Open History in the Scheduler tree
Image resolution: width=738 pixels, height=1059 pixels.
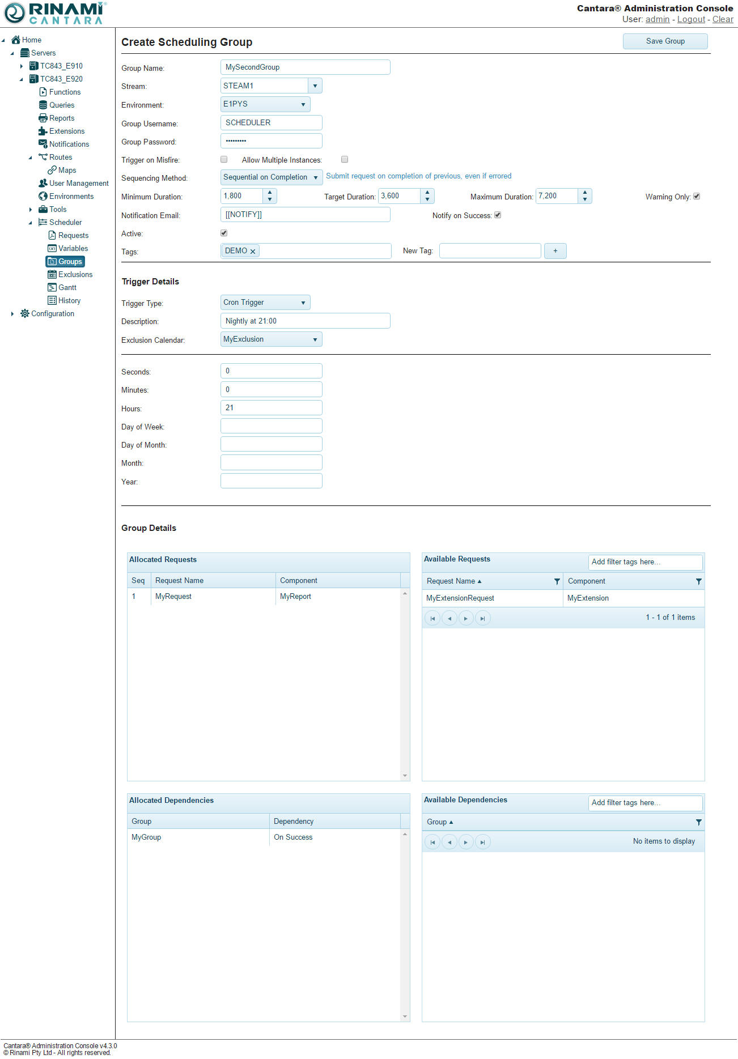click(69, 300)
